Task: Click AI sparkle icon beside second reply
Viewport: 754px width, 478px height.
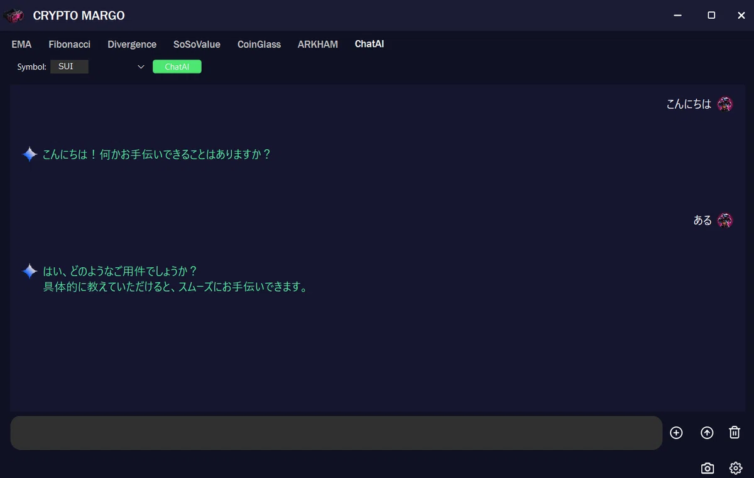Action: pos(30,271)
